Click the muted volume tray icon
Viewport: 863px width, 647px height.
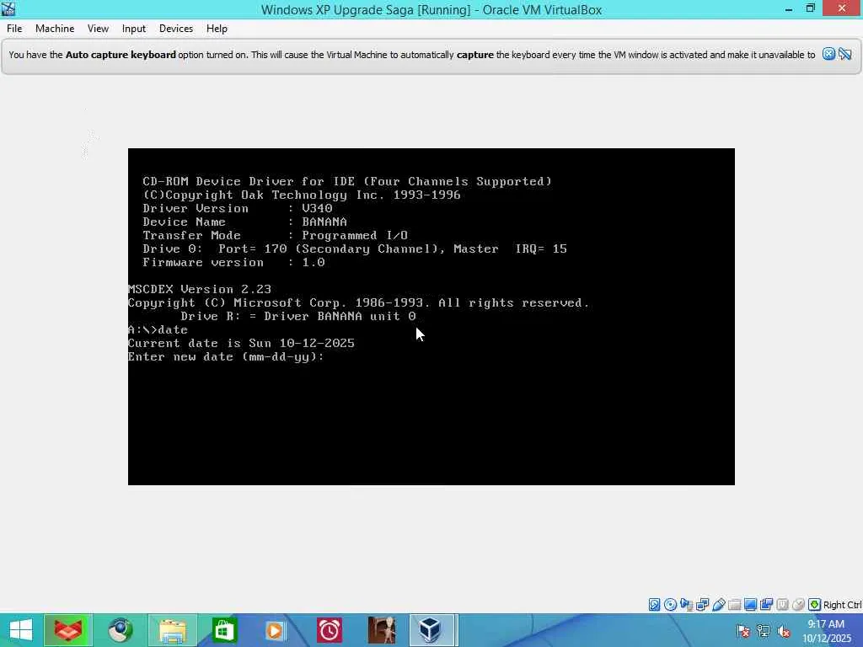tap(784, 631)
